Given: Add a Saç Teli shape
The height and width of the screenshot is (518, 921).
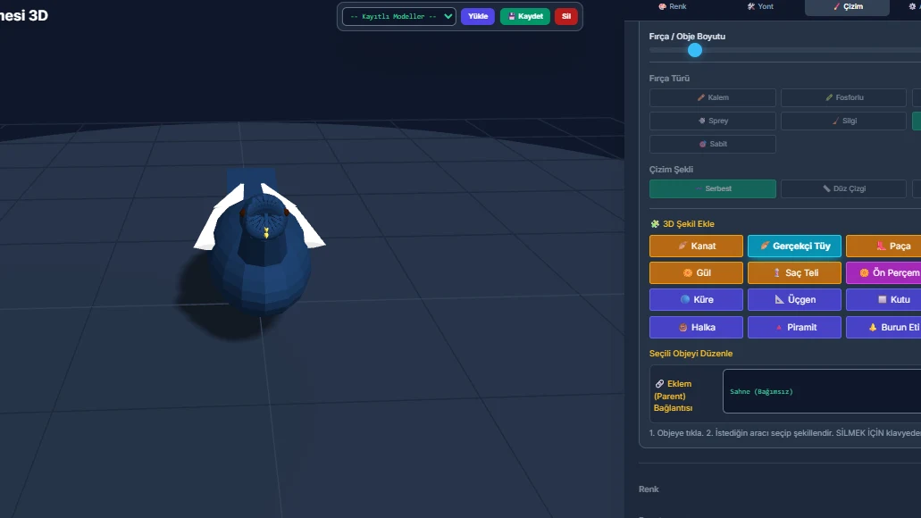Looking at the screenshot, I should tap(794, 272).
